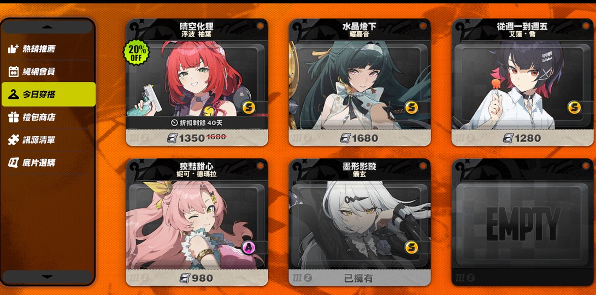Click the A-rank badge on 狡黠甜心 card
This screenshot has height=295, width=596.
point(249,247)
